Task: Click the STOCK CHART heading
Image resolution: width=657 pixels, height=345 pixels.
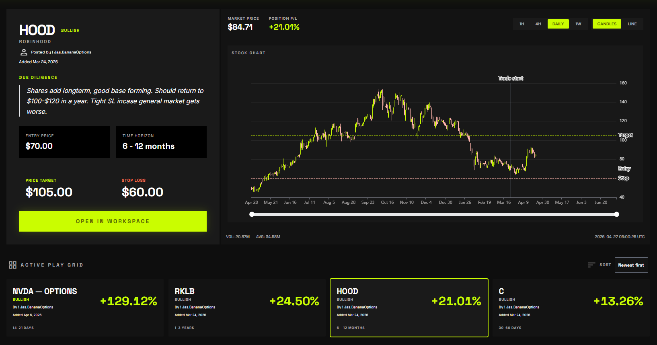Action: coord(248,53)
